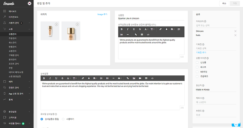The width and height of the screenshot is (243, 128).
Task: Toggle bold in the detailed description editor
Action: click(44, 78)
